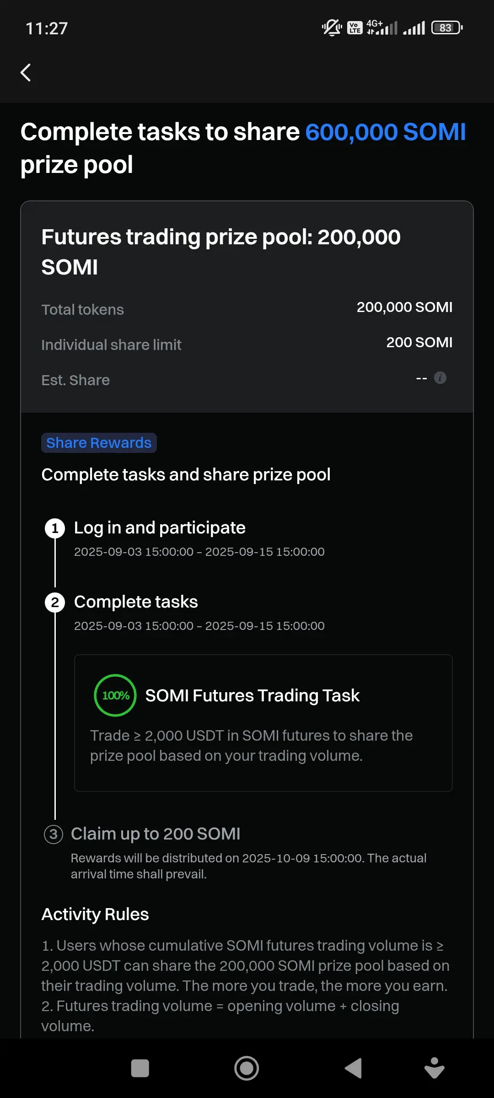Tap the Android recent apps square button
This screenshot has width=494, height=1098.
tap(140, 1069)
